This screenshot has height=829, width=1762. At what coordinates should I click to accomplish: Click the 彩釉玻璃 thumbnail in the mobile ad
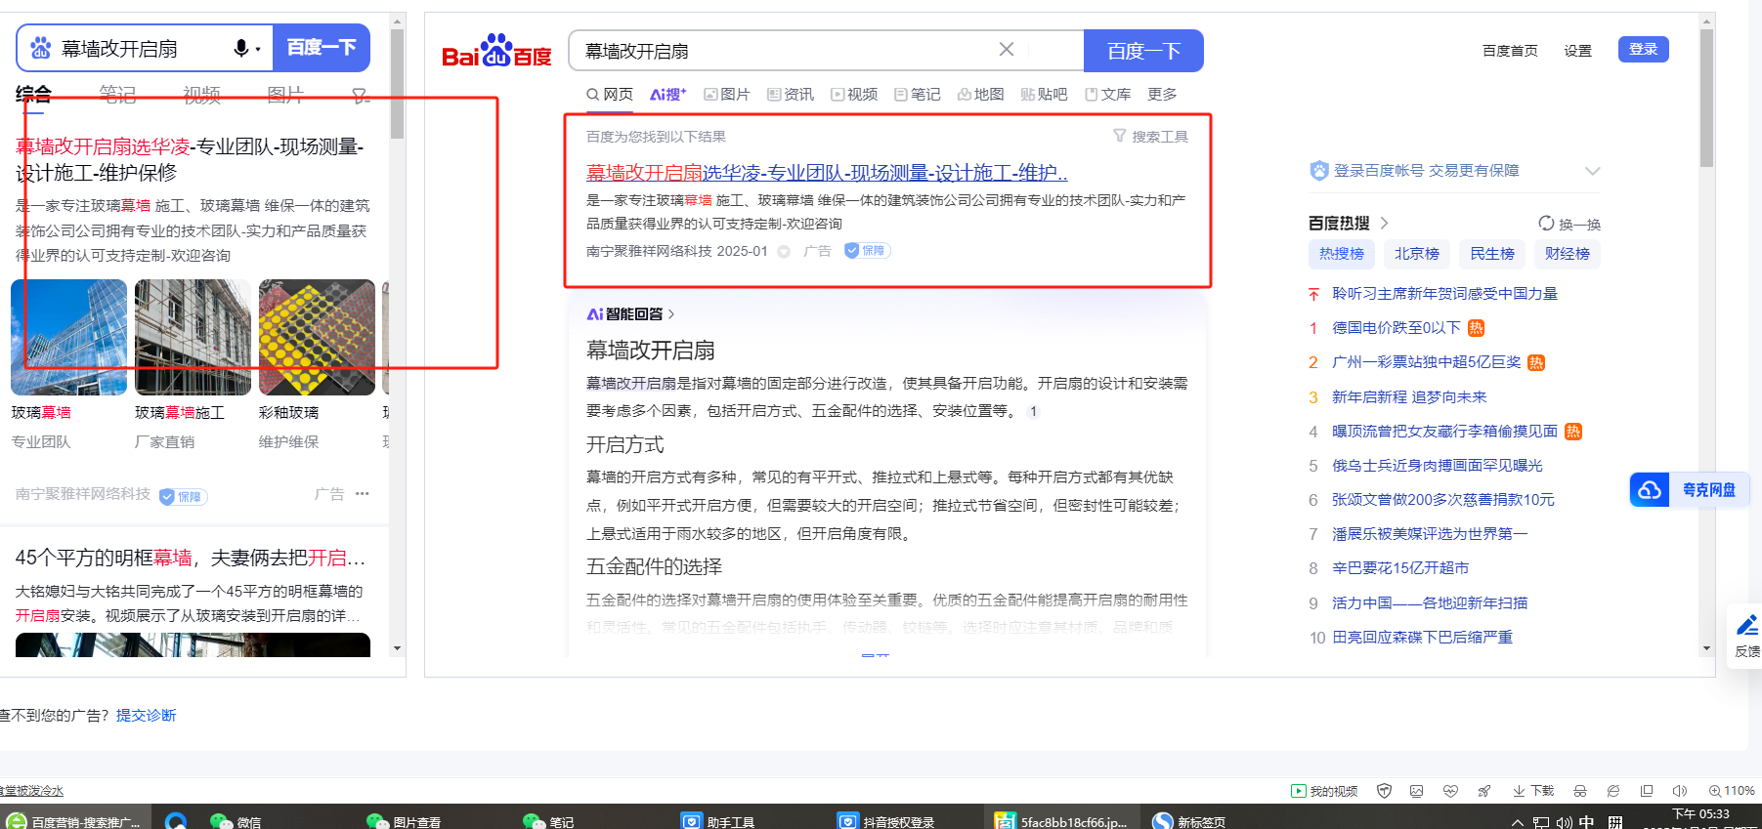(x=317, y=338)
